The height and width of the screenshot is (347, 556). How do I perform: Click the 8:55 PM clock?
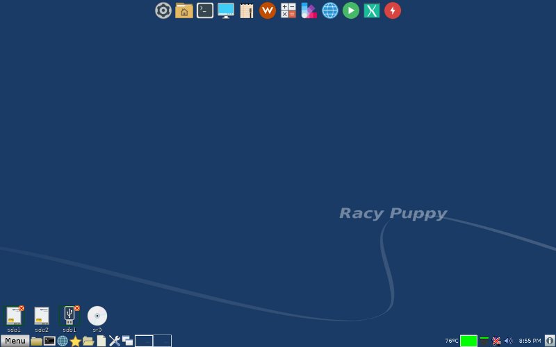(x=530, y=341)
